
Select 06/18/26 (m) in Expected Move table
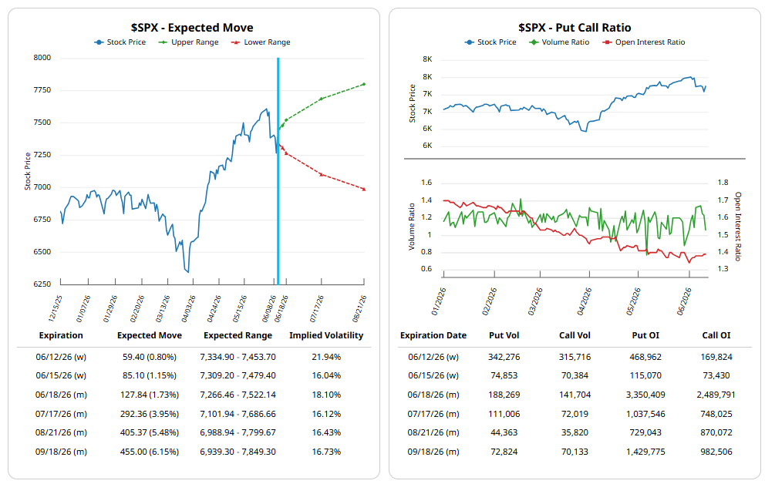click(x=61, y=395)
